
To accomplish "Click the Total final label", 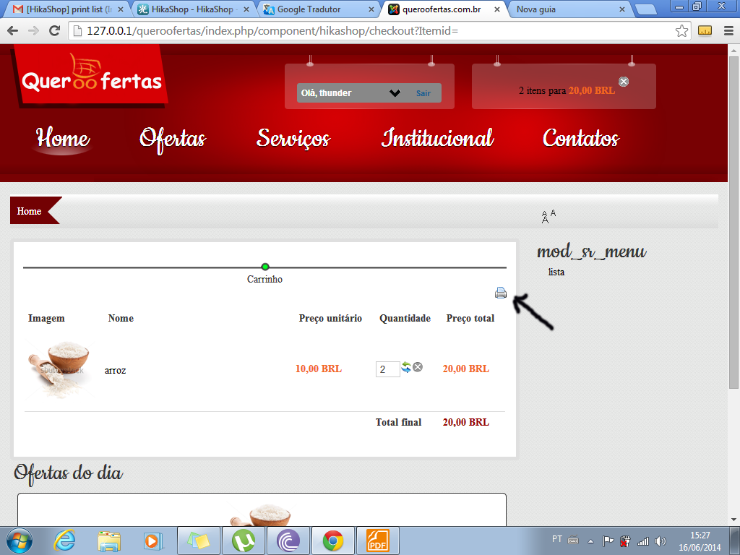I will point(398,422).
